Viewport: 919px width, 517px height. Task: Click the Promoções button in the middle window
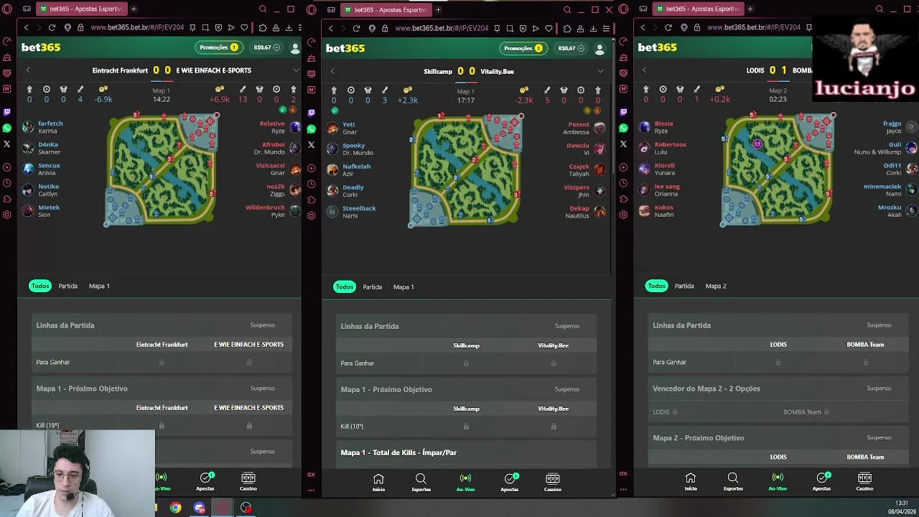pyautogui.click(x=523, y=48)
